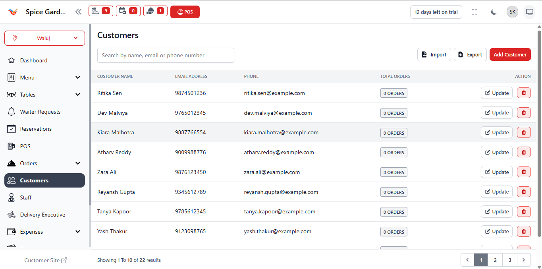542x269 pixels.
Task: Enter fullscreen mode
Action: (x=474, y=12)
